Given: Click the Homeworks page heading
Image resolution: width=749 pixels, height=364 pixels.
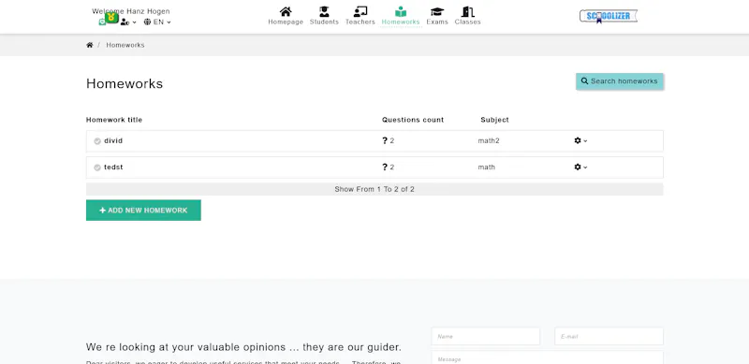Looking at the screenshot, I should click(x=125, y=83).
